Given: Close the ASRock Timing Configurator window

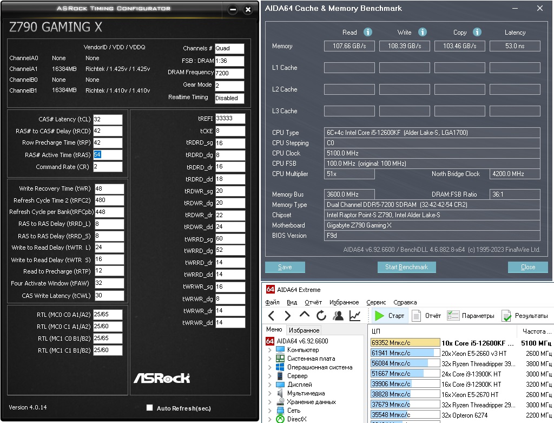Looking at the screenshot, I should 248,10.
